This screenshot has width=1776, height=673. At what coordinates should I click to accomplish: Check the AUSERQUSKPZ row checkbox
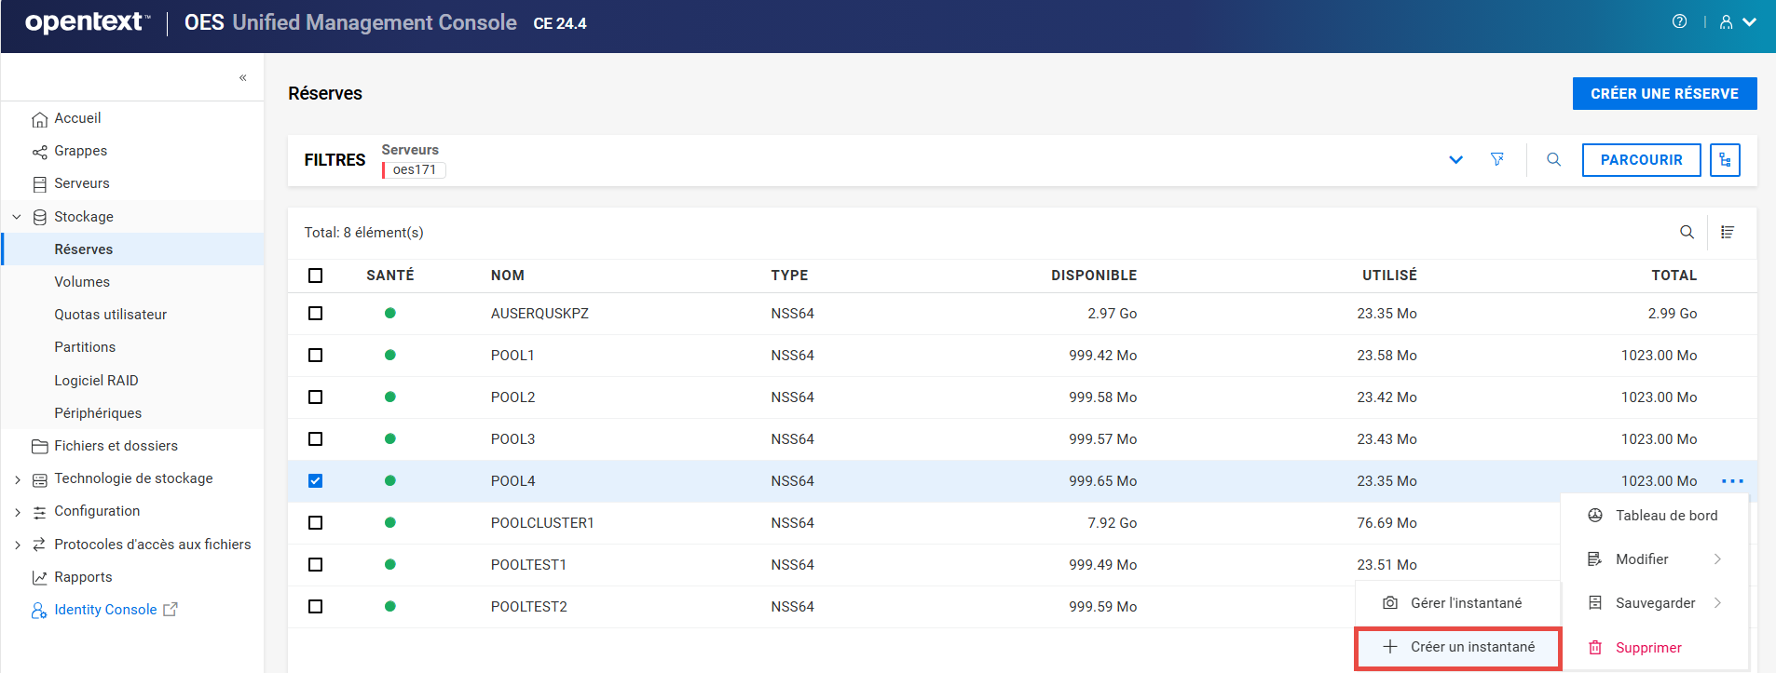(316, 314)
